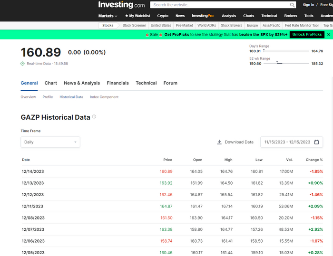The image size is (333, 256).
Task: Click the real-time data clock icon
Action: (x=23, y=63)
